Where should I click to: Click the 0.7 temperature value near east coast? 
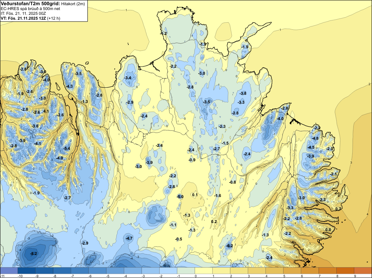tap(338, 209)
